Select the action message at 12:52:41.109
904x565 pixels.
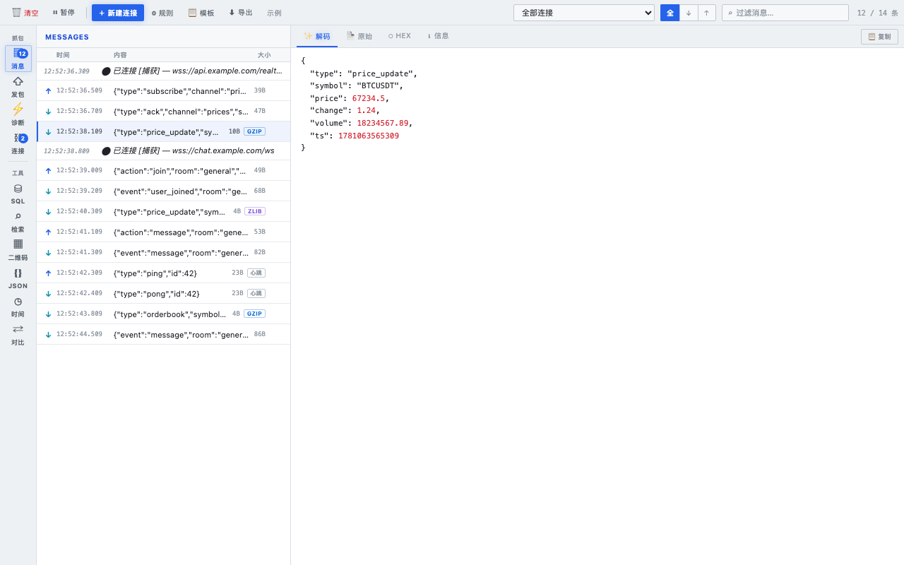[x=164, y=232]
